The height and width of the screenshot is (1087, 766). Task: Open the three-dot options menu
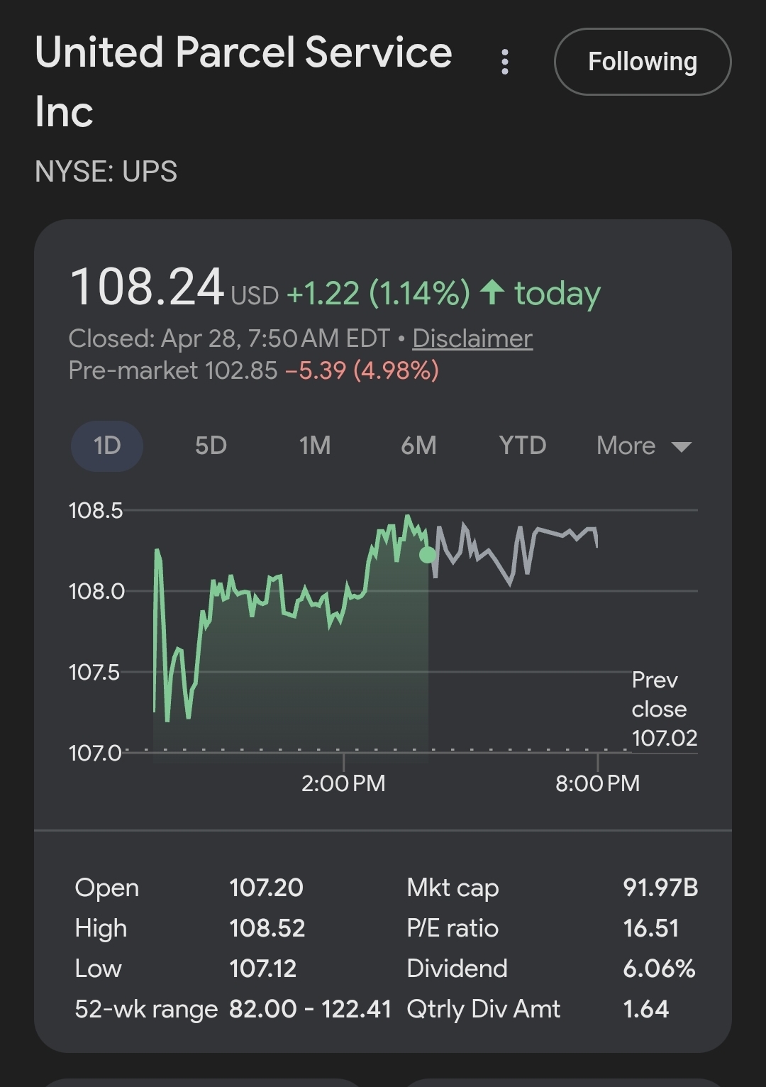[505, 62]
